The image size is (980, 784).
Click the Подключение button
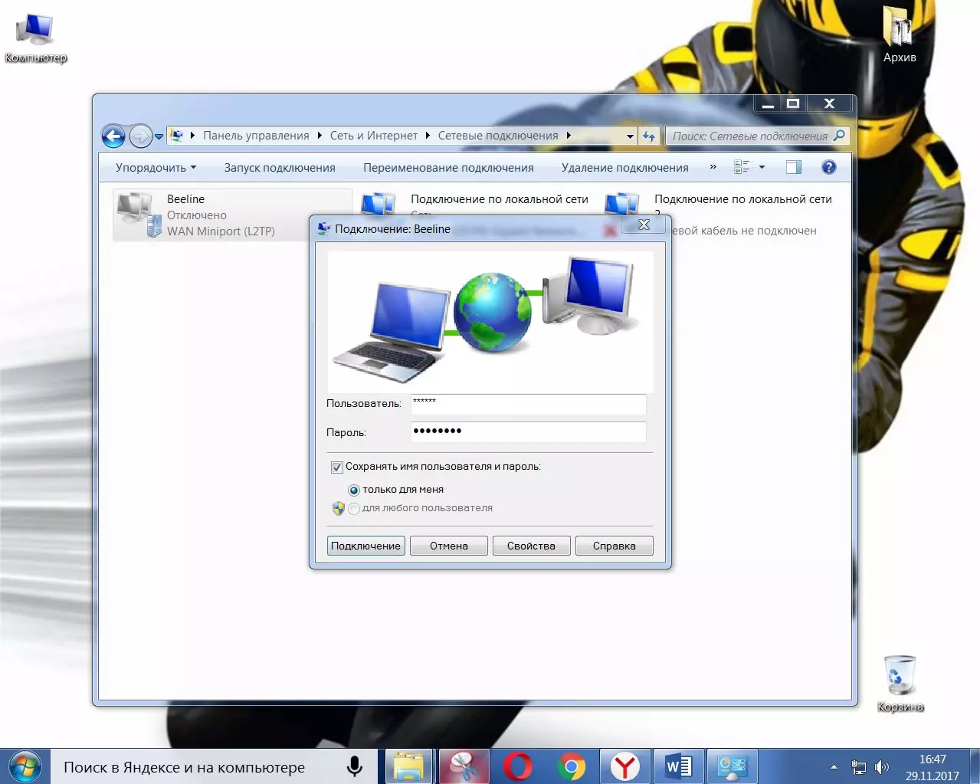[365, 546]
